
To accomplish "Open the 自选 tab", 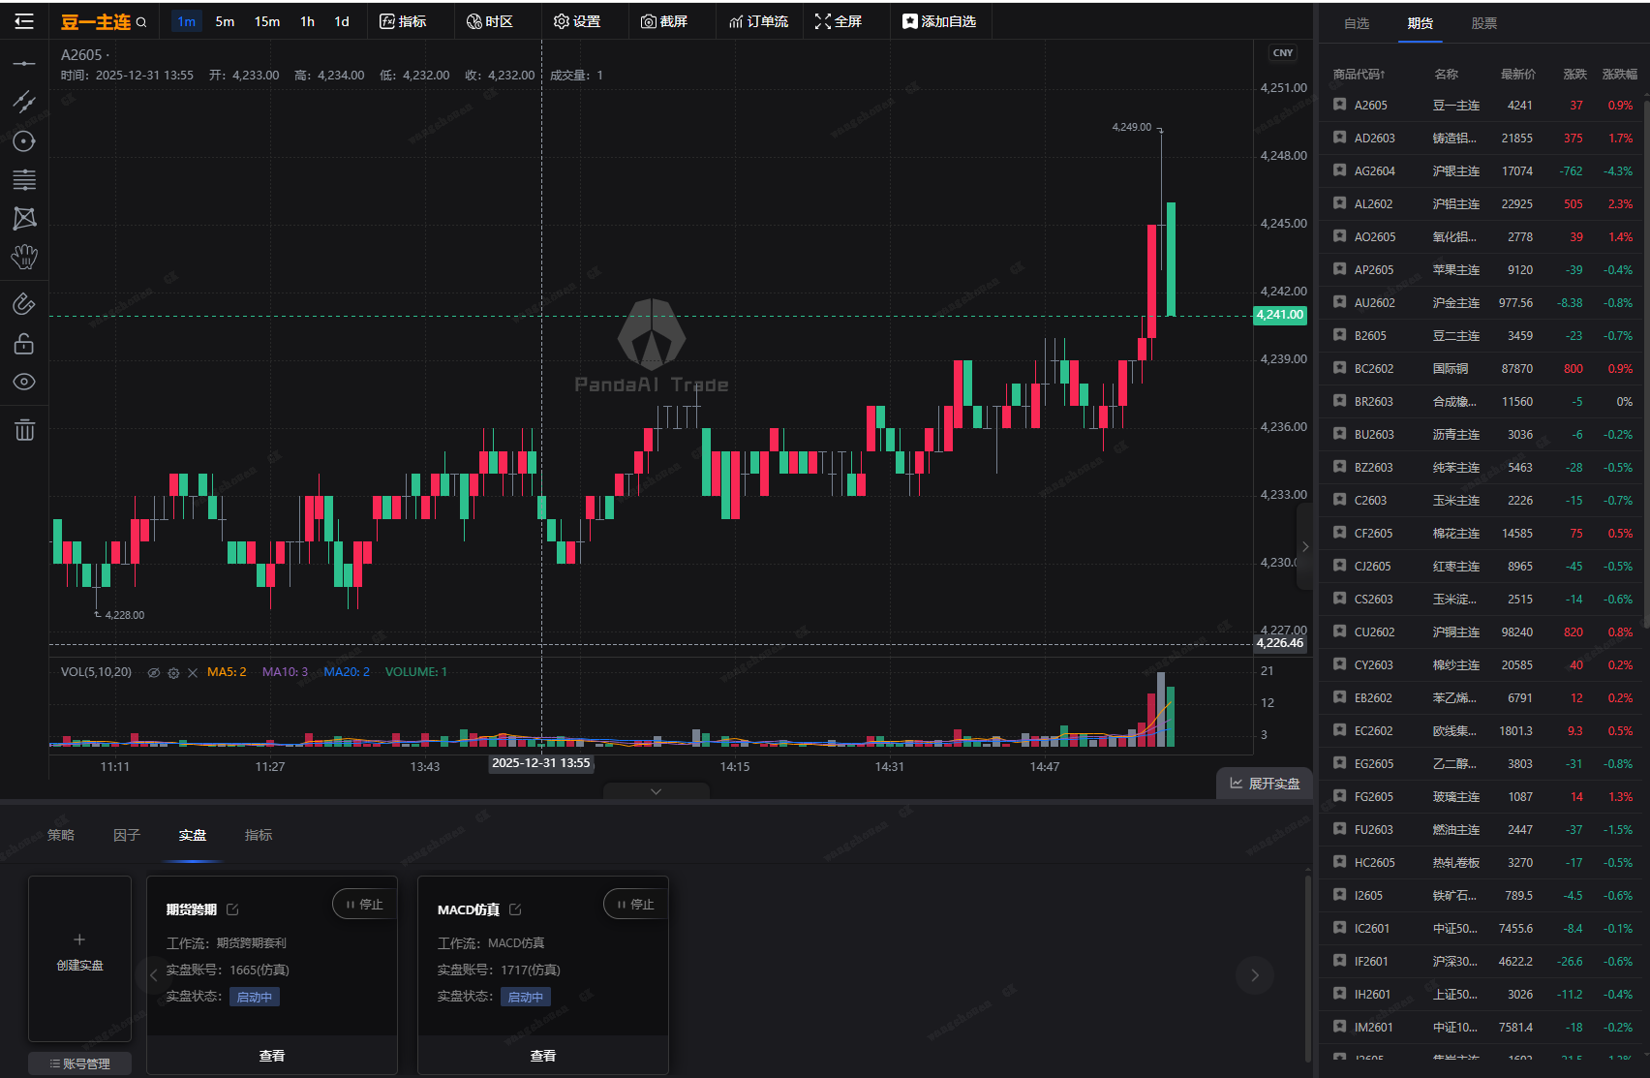I will [1357, 23].
